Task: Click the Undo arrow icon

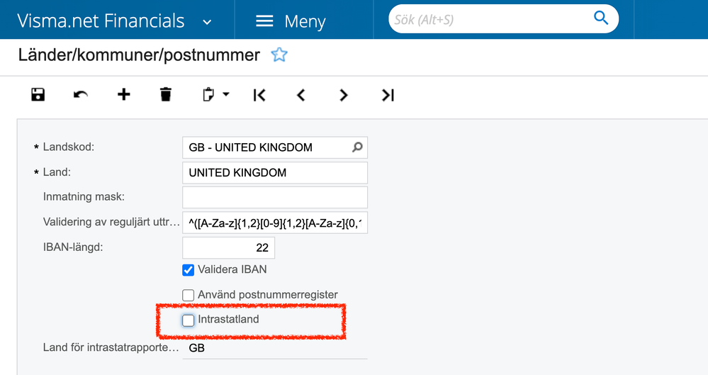Action: pos(81,94)
